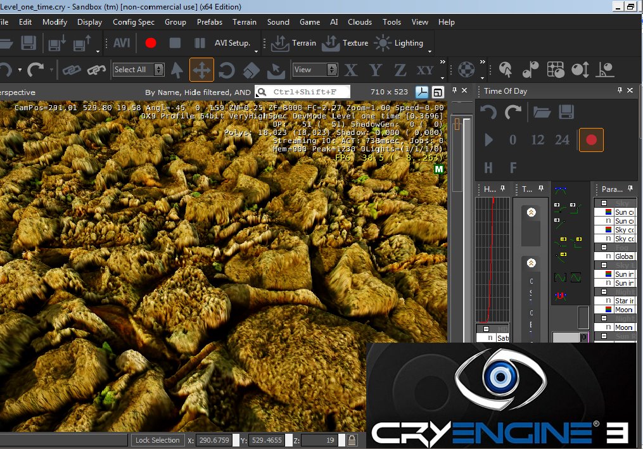Viewport: 643px width, 449px height.
Task: Toggle viewport axis helper icon
Action: click(421, 92)
